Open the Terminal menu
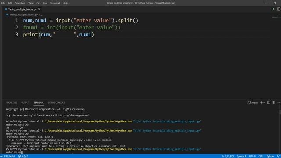 click(55, 3)
